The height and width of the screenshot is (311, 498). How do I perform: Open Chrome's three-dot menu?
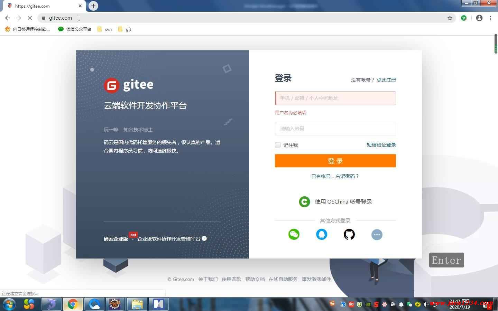(x=490, y=18)
